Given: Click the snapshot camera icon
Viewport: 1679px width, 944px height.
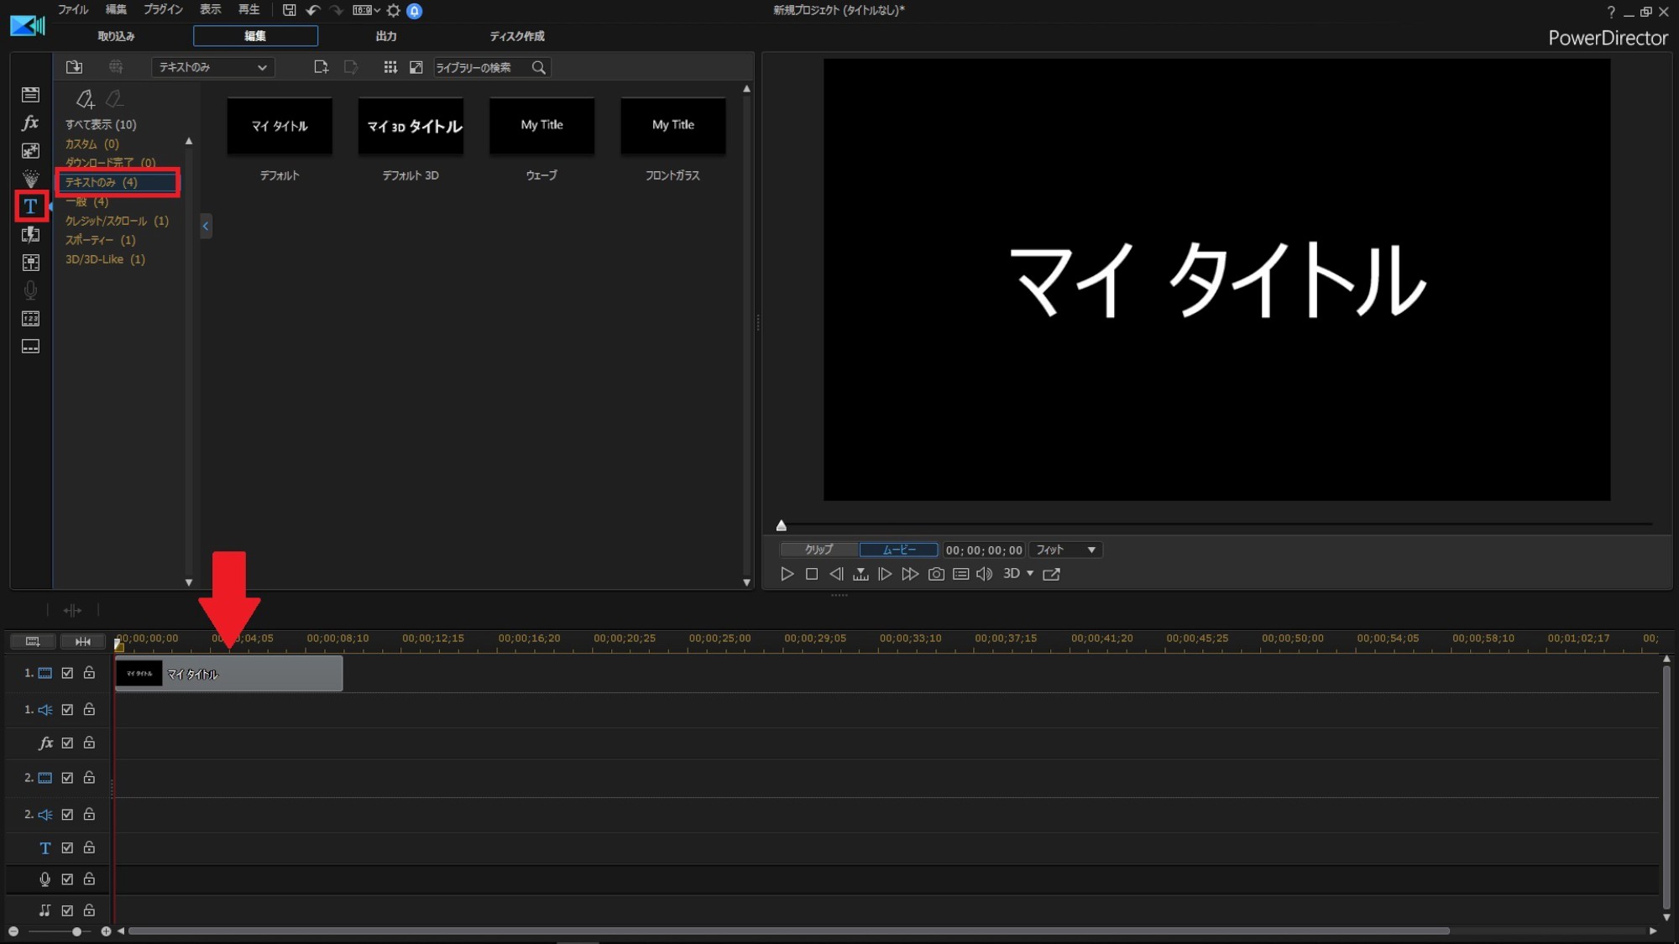Looking at the screenshot, I should pos(936,574).
